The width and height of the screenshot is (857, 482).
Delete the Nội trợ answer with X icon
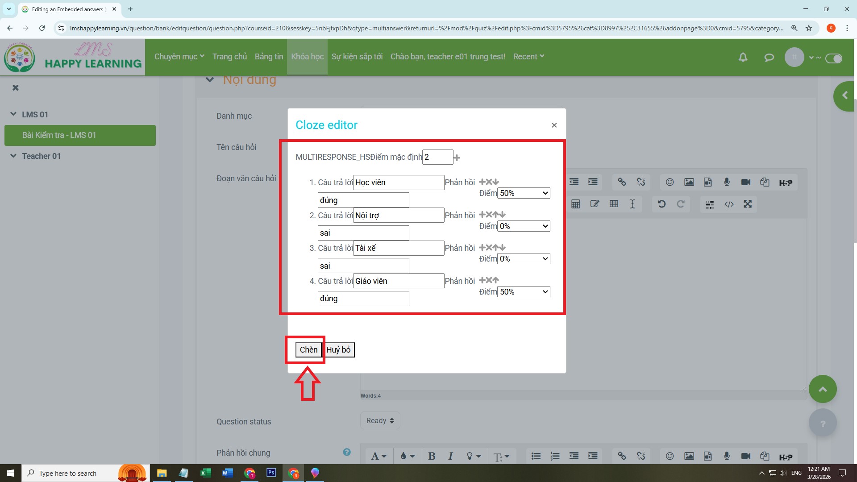click(x=489, y=215)
